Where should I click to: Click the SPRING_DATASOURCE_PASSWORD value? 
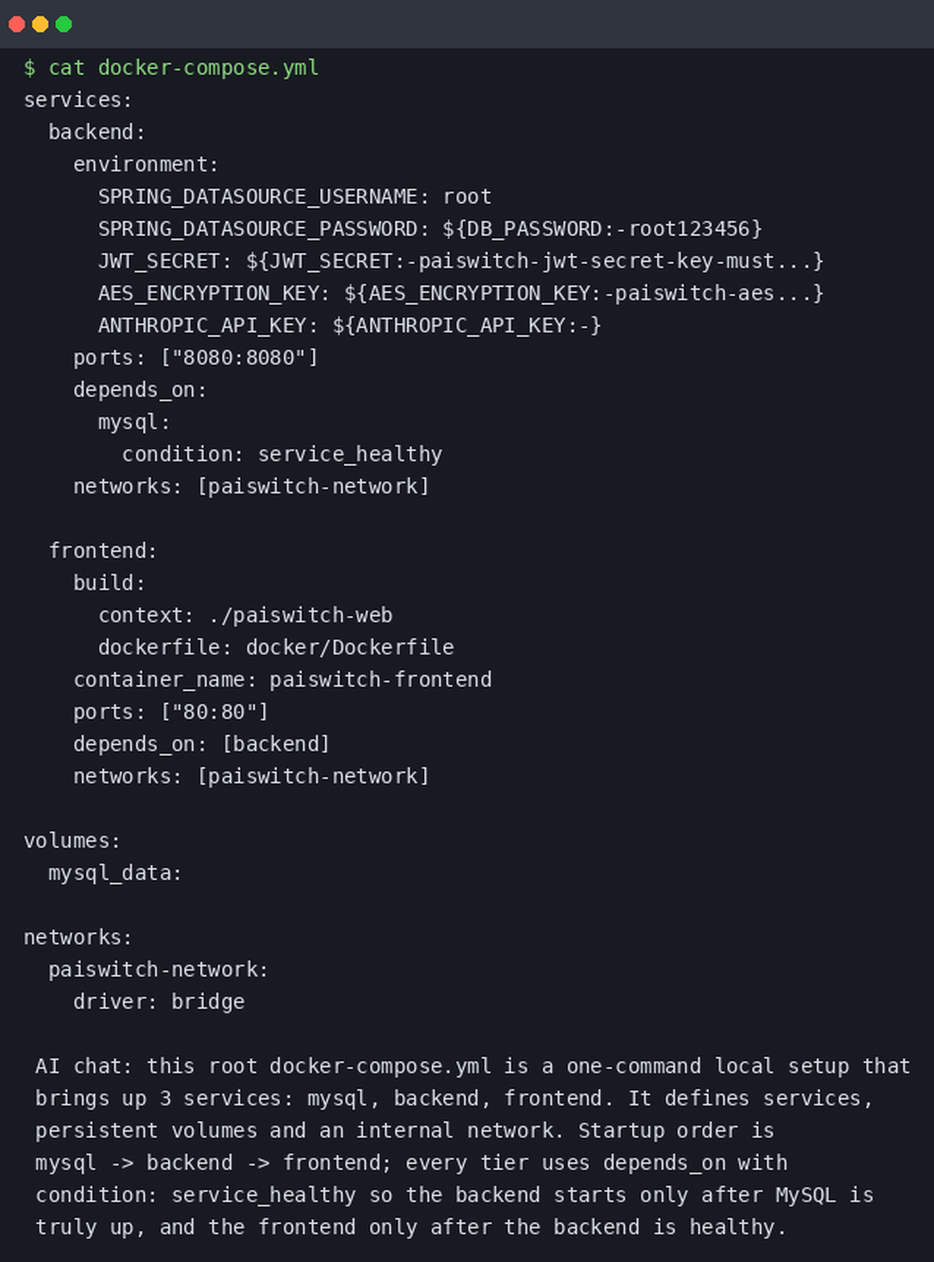[602, 228]
